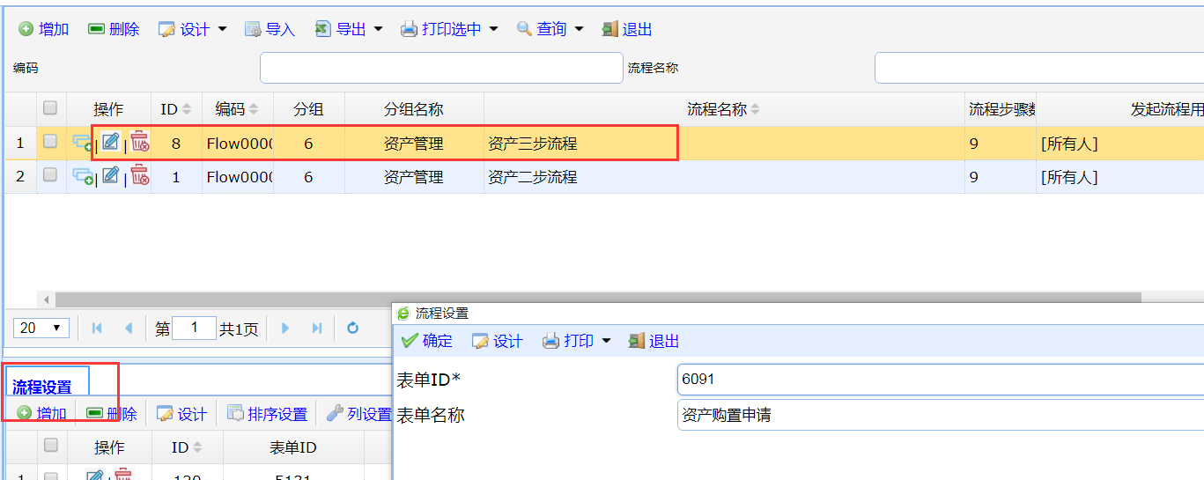Switch to the 流程设置 tab

click(42, 387)
